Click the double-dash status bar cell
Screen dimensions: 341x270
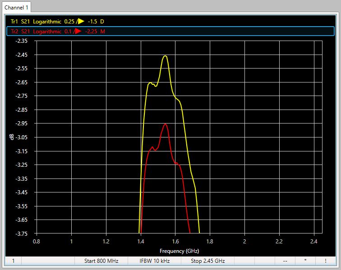285,261
